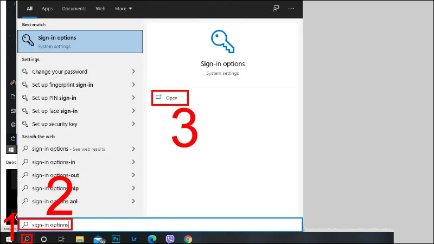The width and height of the screenshot is (434, 244).
Task: Open Task View on the taskbar
Action: [x=61, y=239]
